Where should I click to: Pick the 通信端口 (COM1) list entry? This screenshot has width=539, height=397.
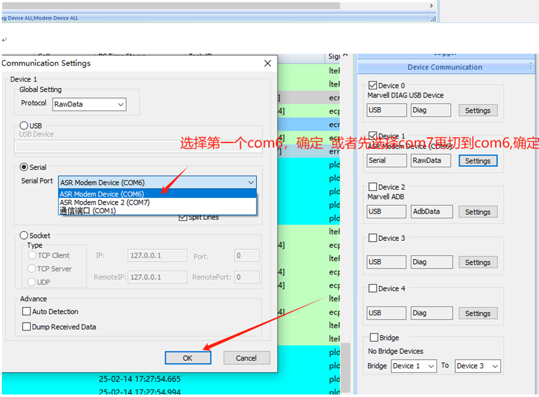pos(158,211)
